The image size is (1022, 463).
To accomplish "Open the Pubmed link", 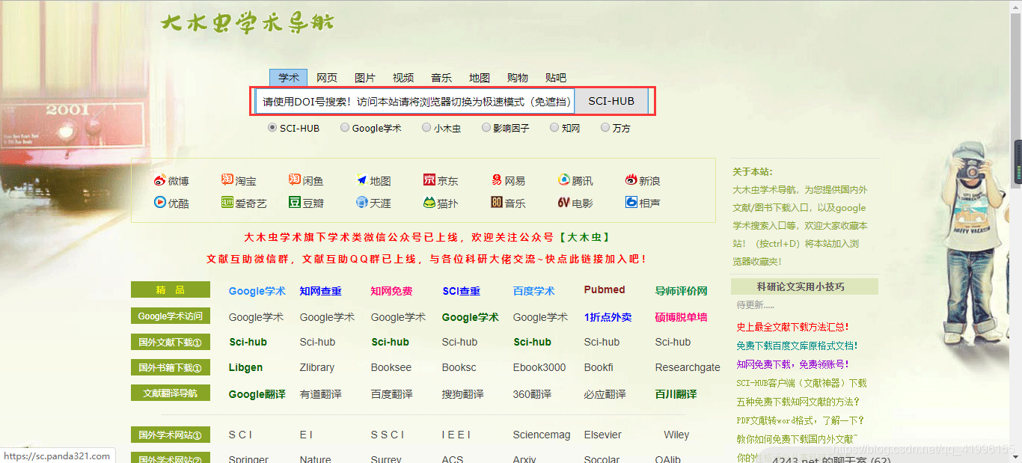I will (x=605, y=289).
